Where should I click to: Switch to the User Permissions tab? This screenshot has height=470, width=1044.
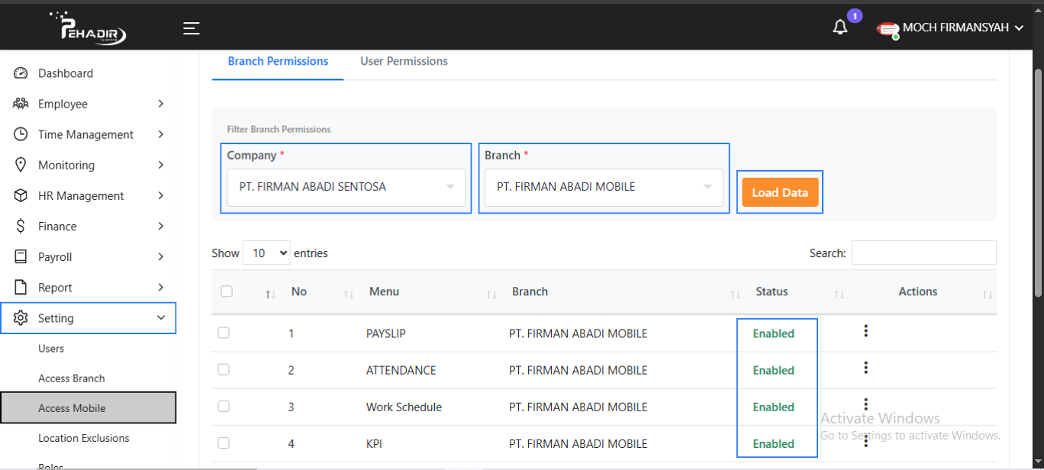(x=404, y=61)
